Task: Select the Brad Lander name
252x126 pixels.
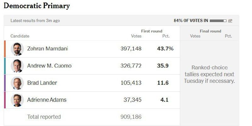Action: point(42,83)
